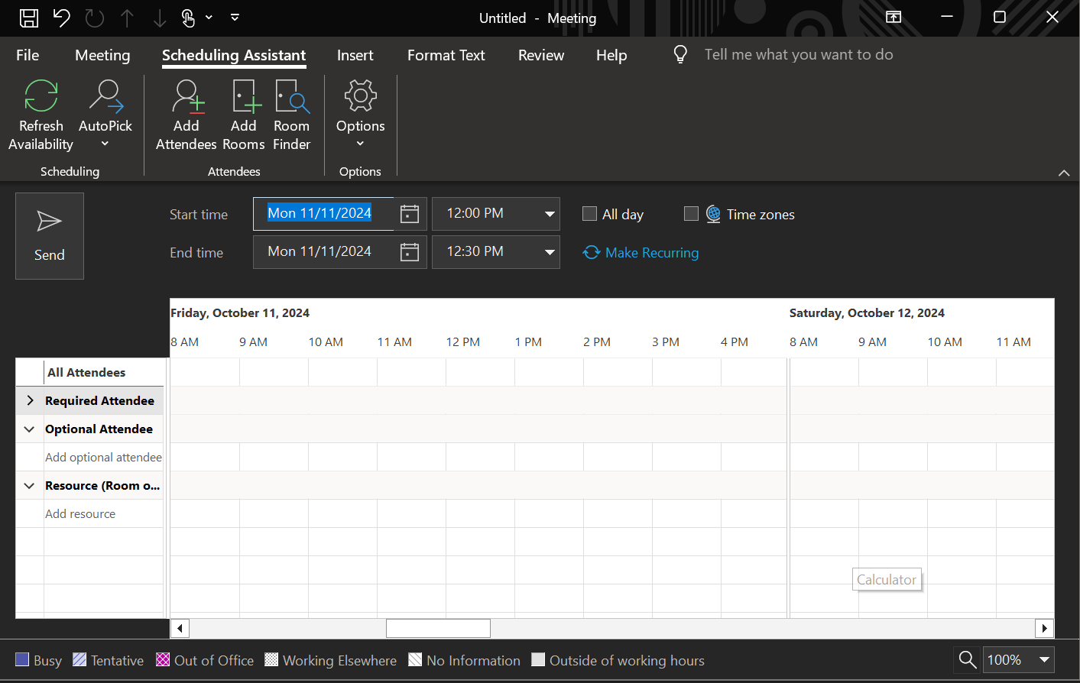Open the Room Finder
Screen dimensions: 1080x683
tap(291, 97)
